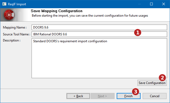Click the Save Mapping Configuration heading

(56, 11)
